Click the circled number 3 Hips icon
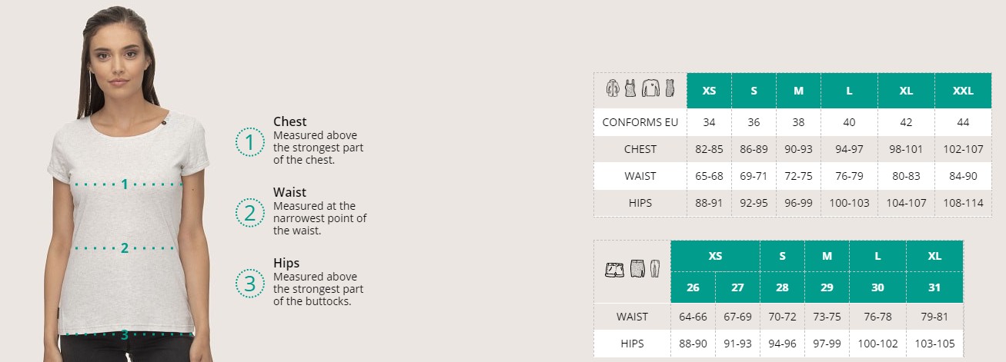 [x=249, y=284]
